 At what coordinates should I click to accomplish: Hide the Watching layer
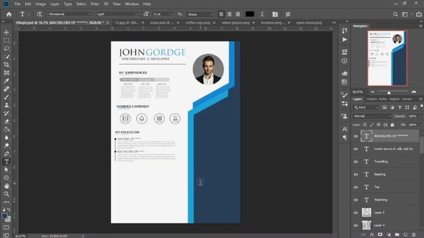click(x=356, y=200)
